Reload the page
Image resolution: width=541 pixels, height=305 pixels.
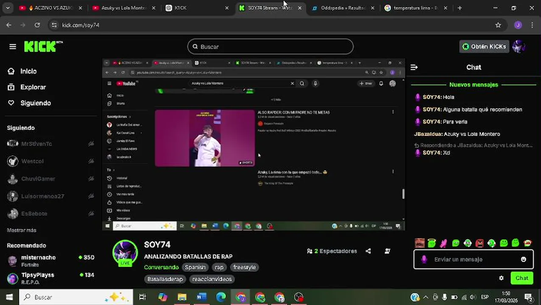tap(37, 25)
